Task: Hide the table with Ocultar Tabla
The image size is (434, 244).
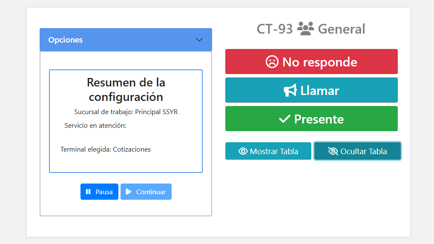Action: [x=357, y=151]
